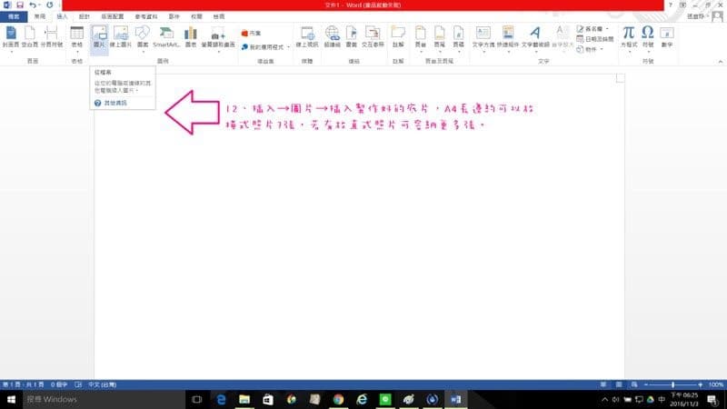Screen dimensions: 727x409
Task: Open the Office Store (市集) add-ins
Action: (252, 34)
